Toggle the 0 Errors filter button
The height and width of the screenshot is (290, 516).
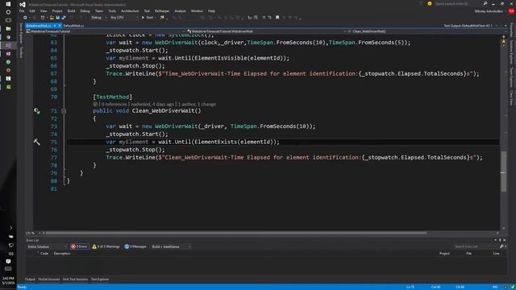(x=79, y=246)
